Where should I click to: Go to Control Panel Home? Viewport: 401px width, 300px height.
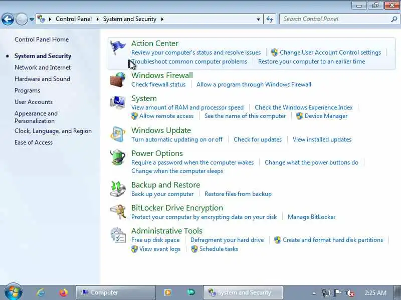pyautogui.click(x=42, y=39)
